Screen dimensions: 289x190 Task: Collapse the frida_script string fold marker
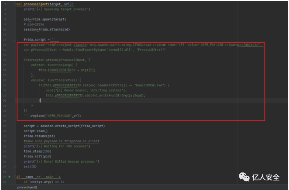click(15, 40)
